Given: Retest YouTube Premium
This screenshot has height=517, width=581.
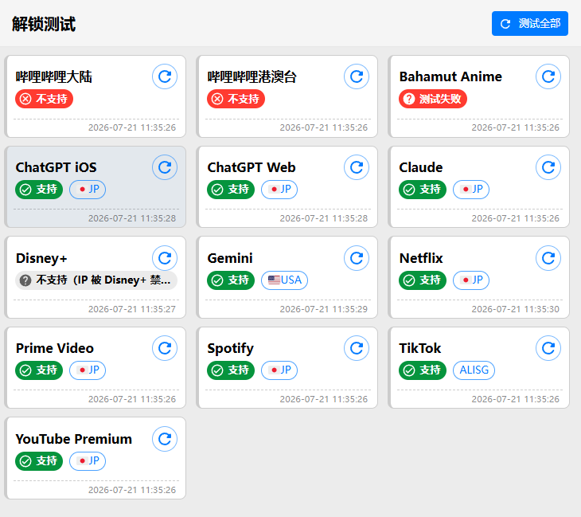Looking at the screenshot, I should coord(165,439).
